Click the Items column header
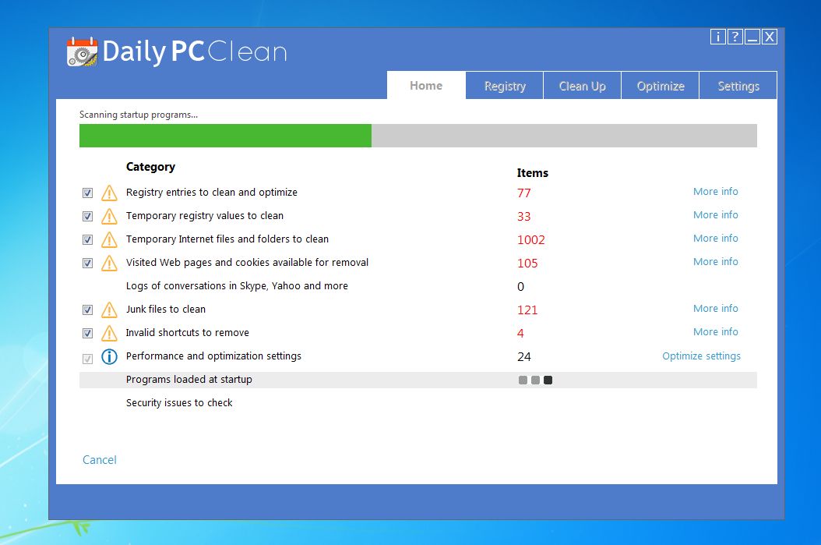Screen dimensions: 821x545 tap(533, 173)
